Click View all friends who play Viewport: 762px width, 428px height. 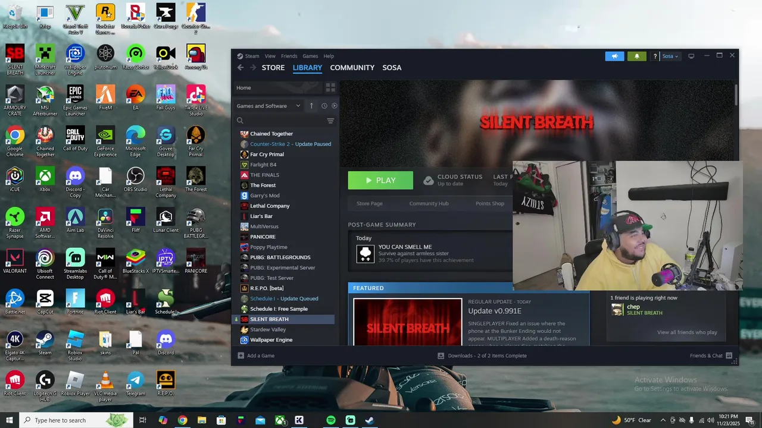pos(687,332)
